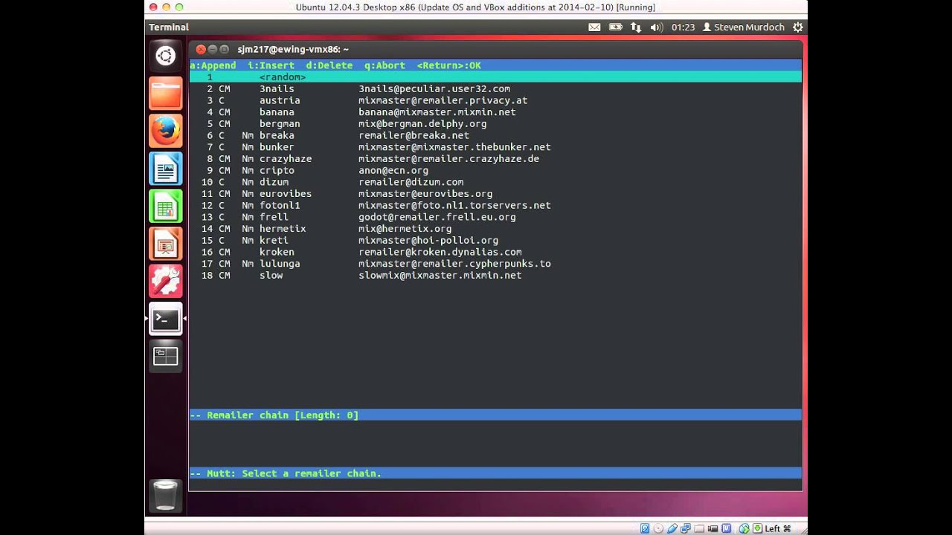
Task: Open the Trash icon in dock
Action: tap(165, 495)
